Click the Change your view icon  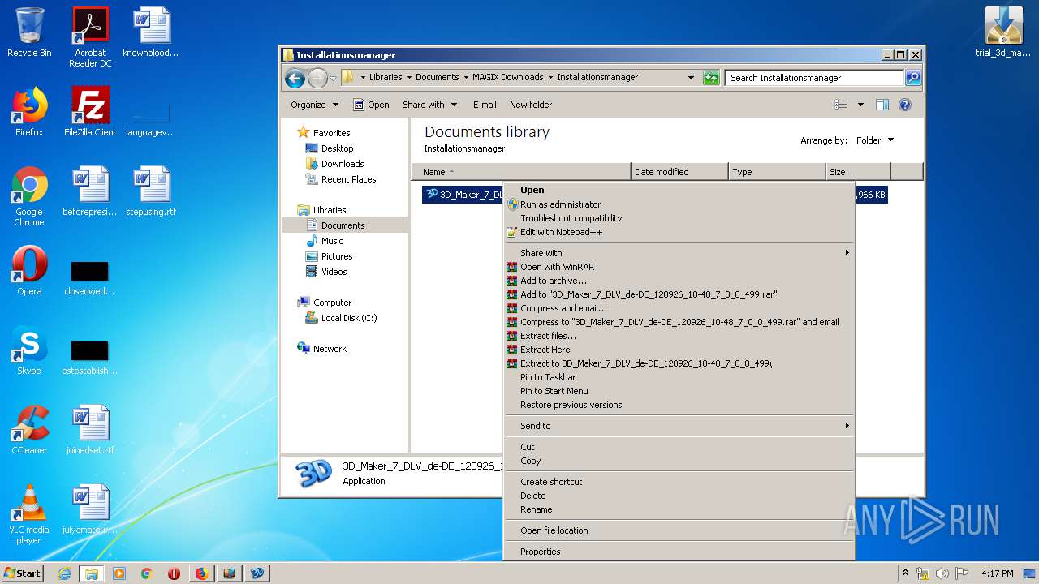[x=841, y=105]
